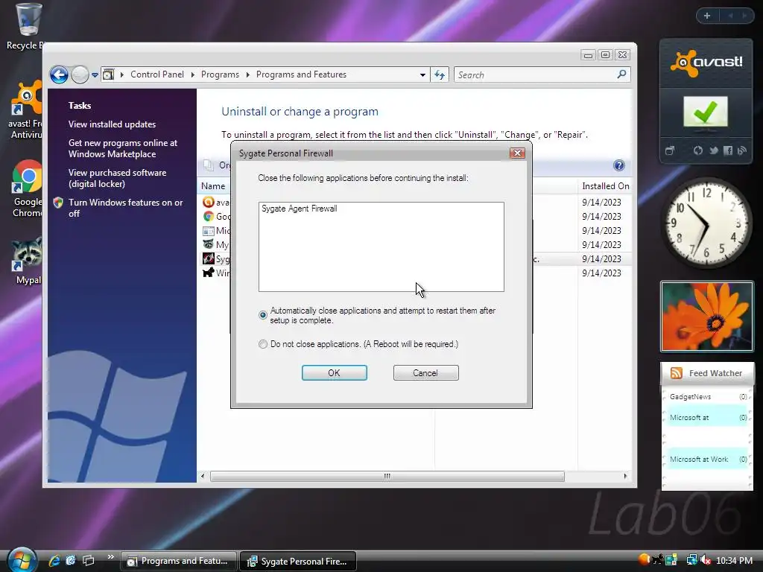Open the Microsoft at Work feed entry
This screenshot has width=763, height=572.
pos(708,459)
